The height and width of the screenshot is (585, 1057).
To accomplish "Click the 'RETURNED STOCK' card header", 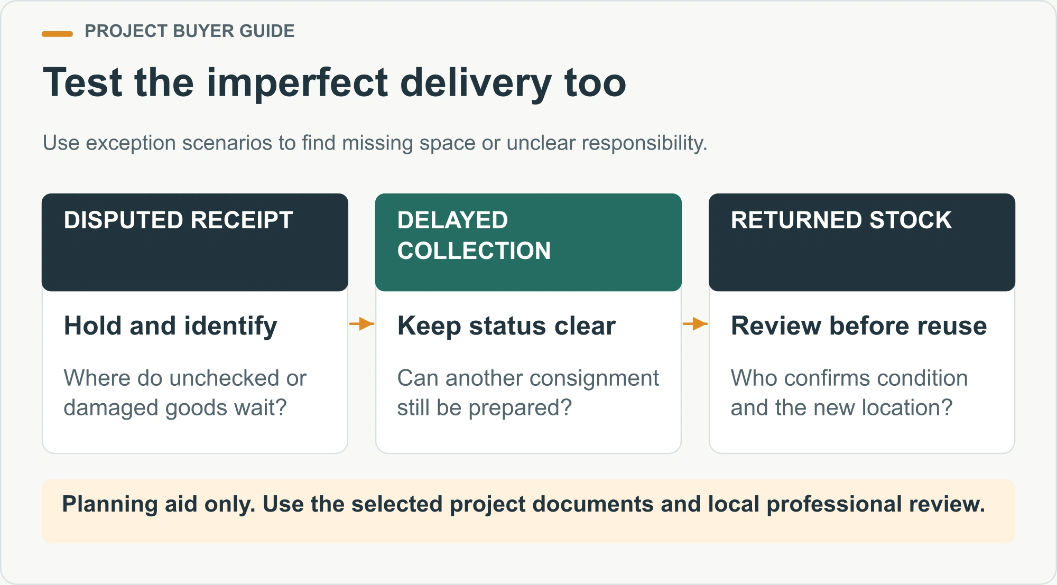I will click(x=862, y=242).
